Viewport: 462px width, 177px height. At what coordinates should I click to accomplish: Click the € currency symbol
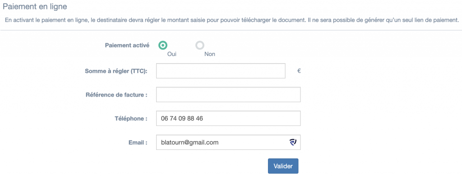click(x=299, y=71)
